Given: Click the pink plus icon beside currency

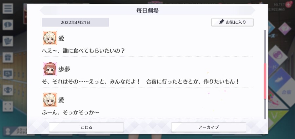Looking at the screenshot, I should [288, 4].
